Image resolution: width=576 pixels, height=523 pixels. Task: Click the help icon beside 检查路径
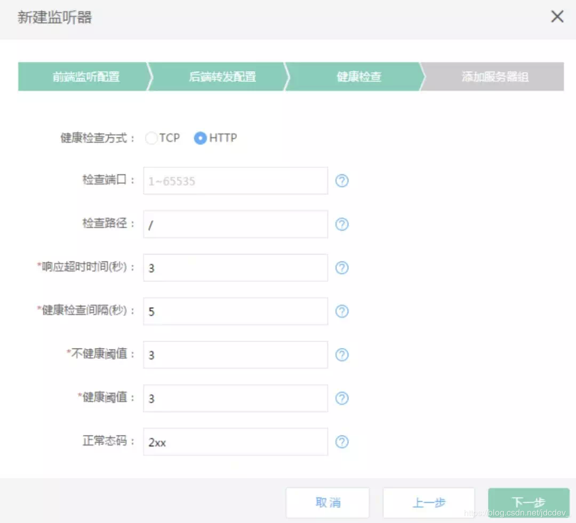(x=342, y=225)
